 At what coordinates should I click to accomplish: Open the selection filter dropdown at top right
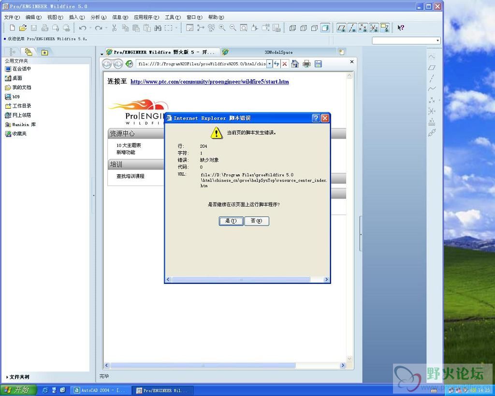437,41
